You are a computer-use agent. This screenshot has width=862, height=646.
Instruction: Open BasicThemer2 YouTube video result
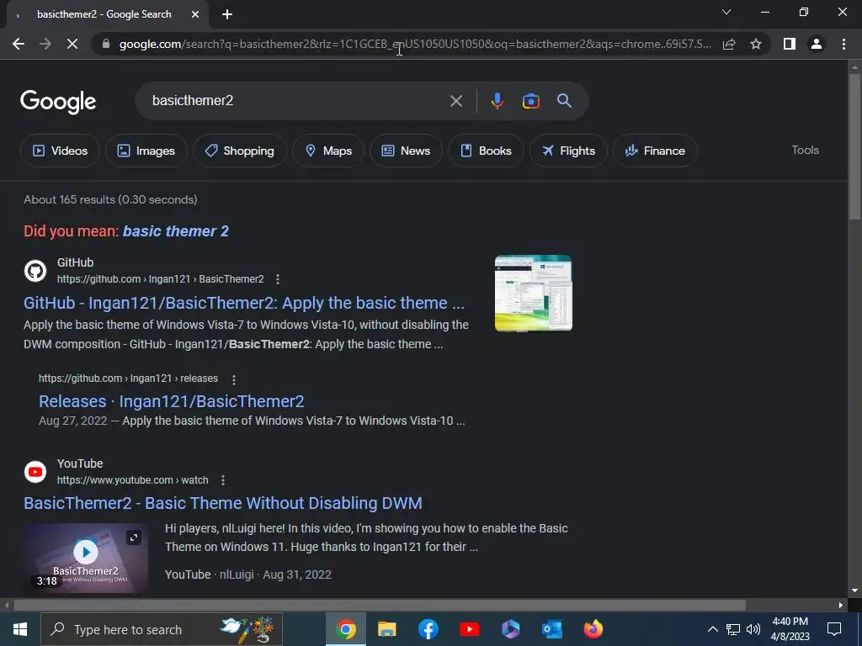click(x=222, y=503)
